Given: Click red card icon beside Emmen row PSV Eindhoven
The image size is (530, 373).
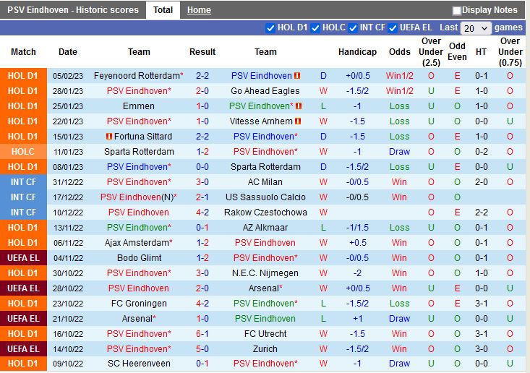Looking at the screenshot, I should tap(299, 106).
